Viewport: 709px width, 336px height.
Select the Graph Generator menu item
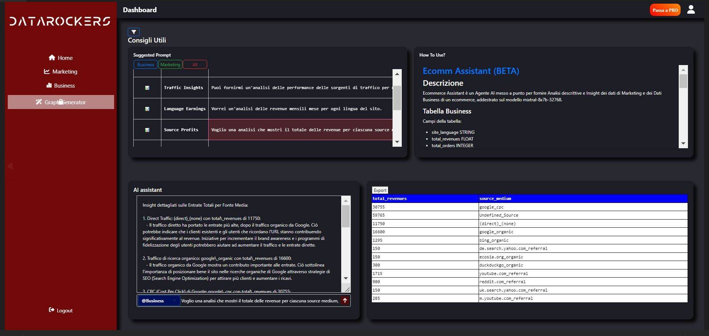(x=61, y=102)
